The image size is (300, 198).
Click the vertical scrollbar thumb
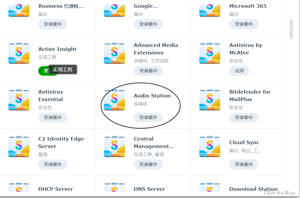click(291, 29)
